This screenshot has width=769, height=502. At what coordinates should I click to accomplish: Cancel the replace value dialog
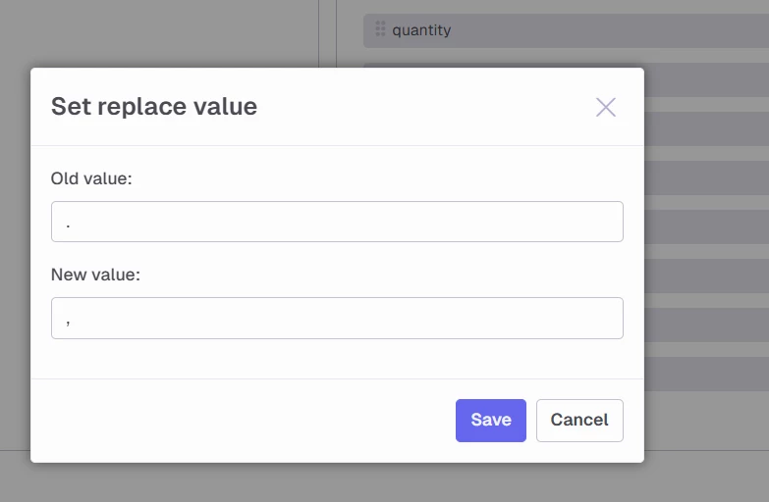tap(579, 420)
